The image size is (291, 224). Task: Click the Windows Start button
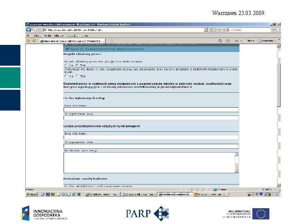(x=32, y=194)
